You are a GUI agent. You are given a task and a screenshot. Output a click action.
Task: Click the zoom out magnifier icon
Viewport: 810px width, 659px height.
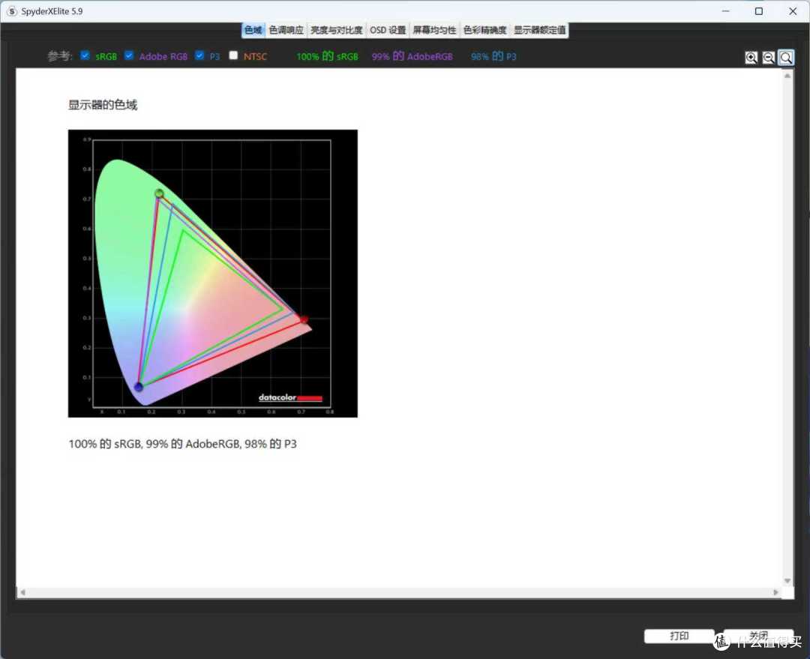pyautogui.click(x=768, y=57)
